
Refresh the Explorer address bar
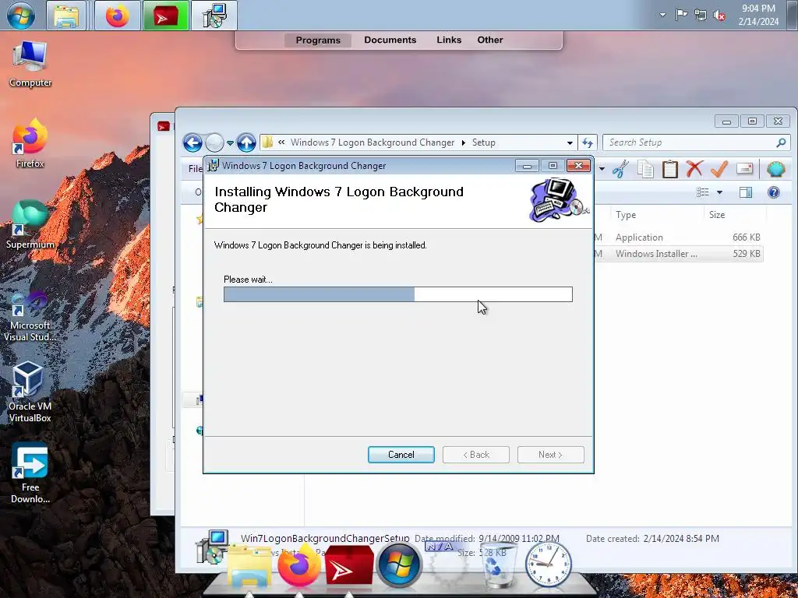click(x=588, y=143)
